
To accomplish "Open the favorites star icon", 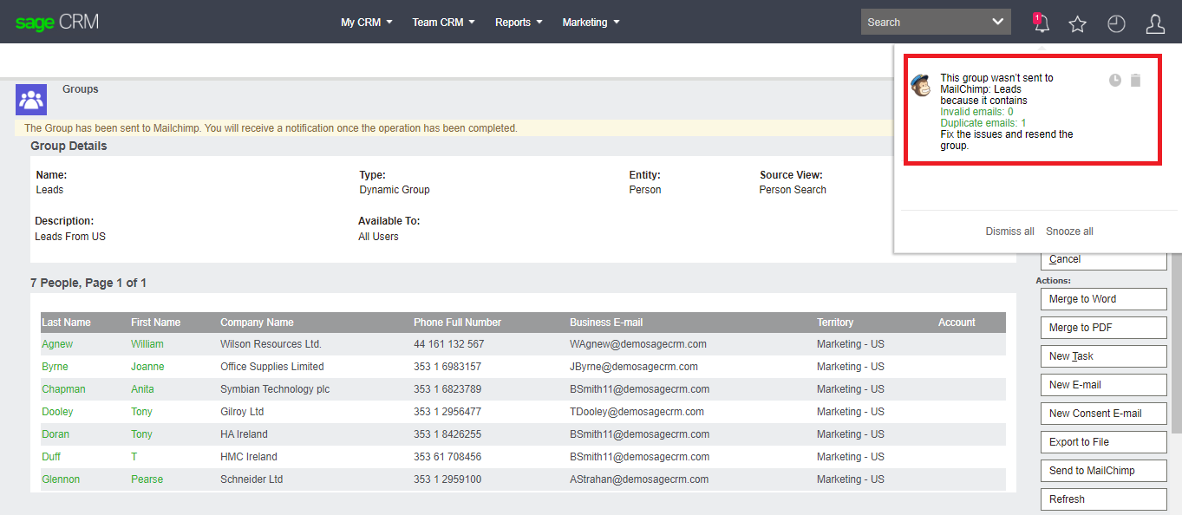I will tap(1077, 23).
